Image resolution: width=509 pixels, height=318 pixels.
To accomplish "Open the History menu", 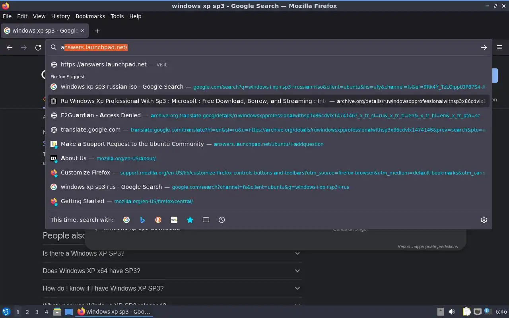I will click(60, 16).
